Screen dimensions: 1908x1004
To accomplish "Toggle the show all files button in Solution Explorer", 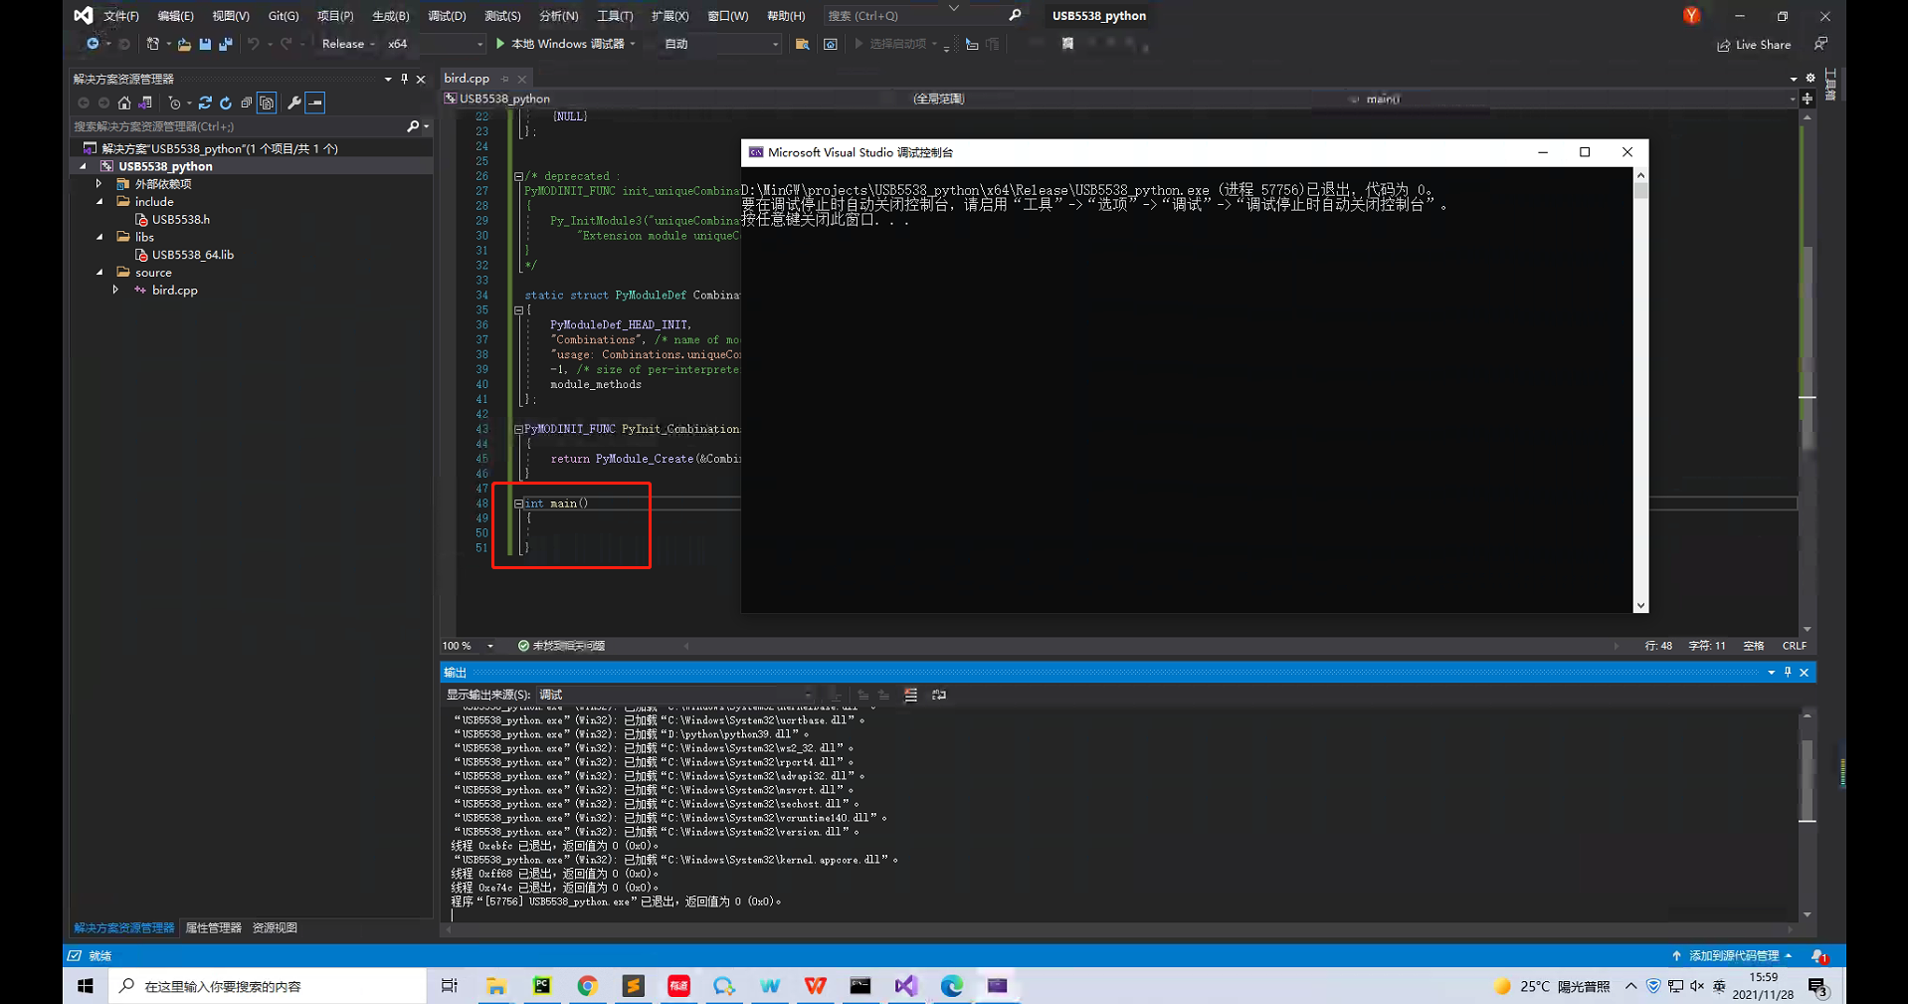I will coord(267,102).
